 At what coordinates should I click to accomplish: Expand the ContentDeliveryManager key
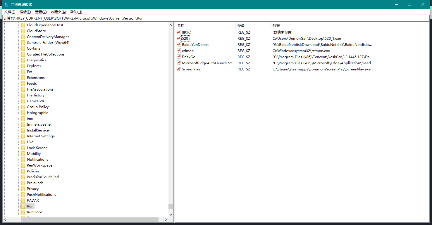click(18, 37)
